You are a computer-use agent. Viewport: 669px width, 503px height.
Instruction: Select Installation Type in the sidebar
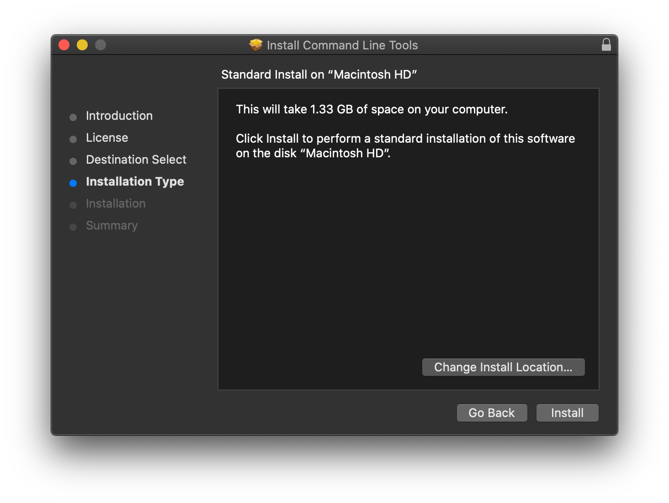(134, 182)
